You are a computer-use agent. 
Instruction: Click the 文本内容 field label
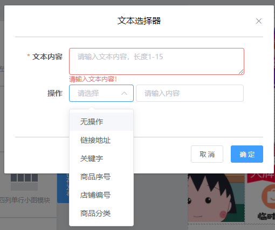click(47, 57)
